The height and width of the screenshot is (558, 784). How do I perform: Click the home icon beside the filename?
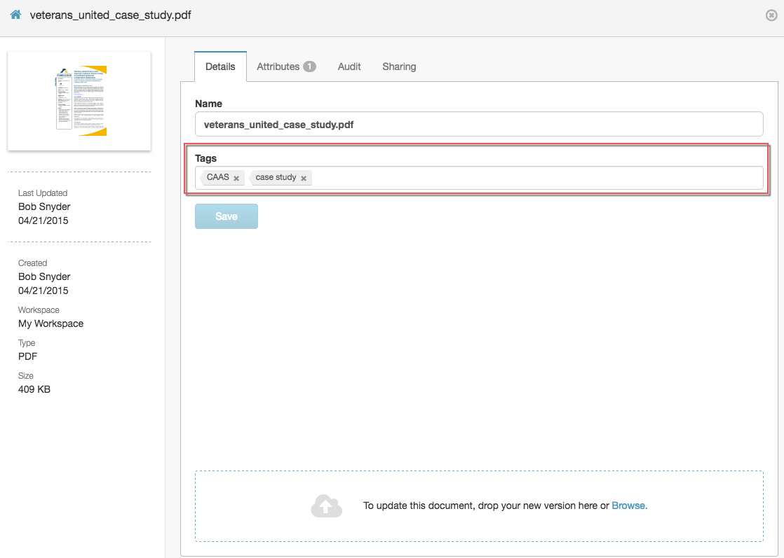click(15, 15)
